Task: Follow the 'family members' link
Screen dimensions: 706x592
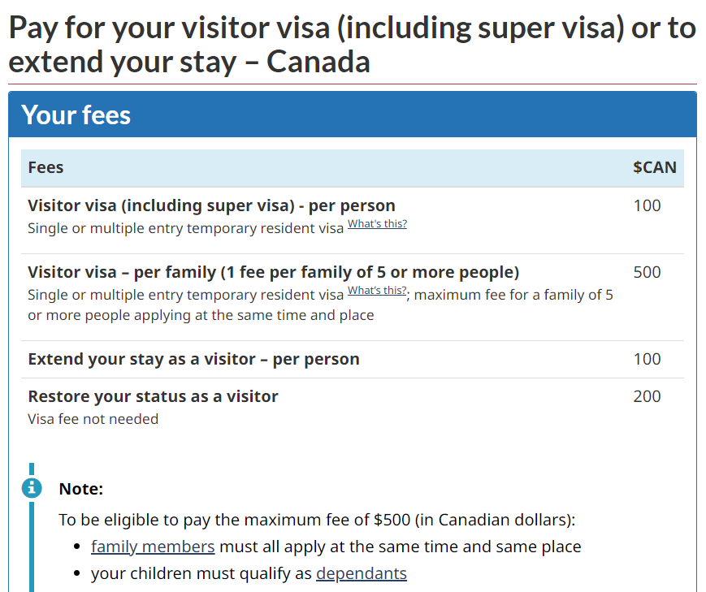Action: click(x=153, y=547)
